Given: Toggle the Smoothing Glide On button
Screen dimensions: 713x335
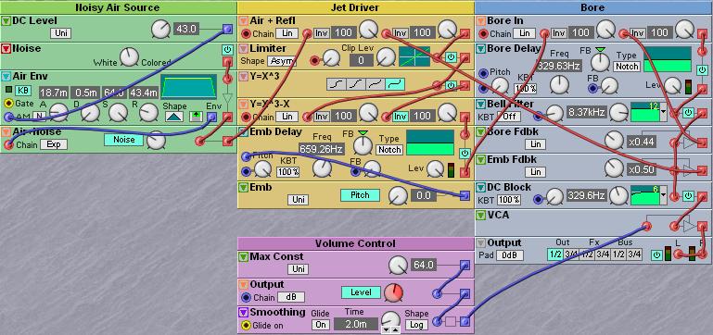Looking at the screenshot, I should click(320, 325).
